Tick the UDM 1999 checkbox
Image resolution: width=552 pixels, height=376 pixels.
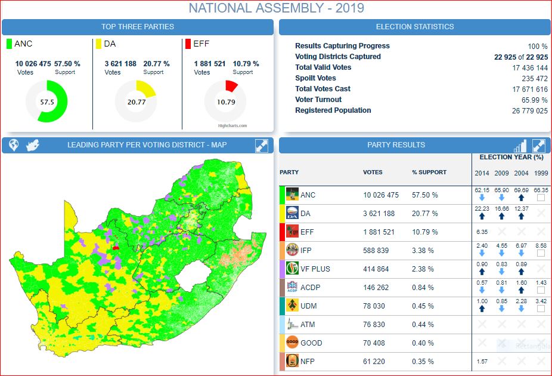(541, 309)
